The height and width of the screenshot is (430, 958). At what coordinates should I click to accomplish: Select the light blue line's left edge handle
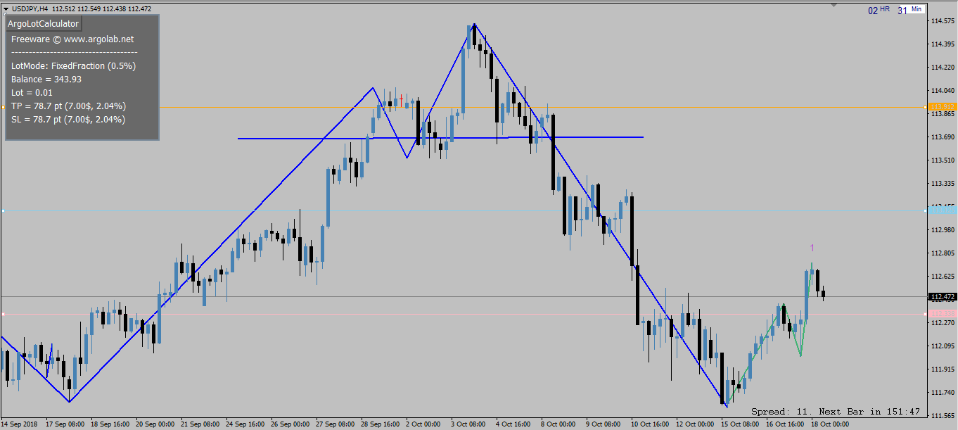pos(3,210)
